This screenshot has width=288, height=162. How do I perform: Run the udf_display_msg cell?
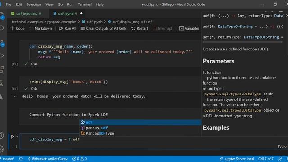tap(13, 137)
